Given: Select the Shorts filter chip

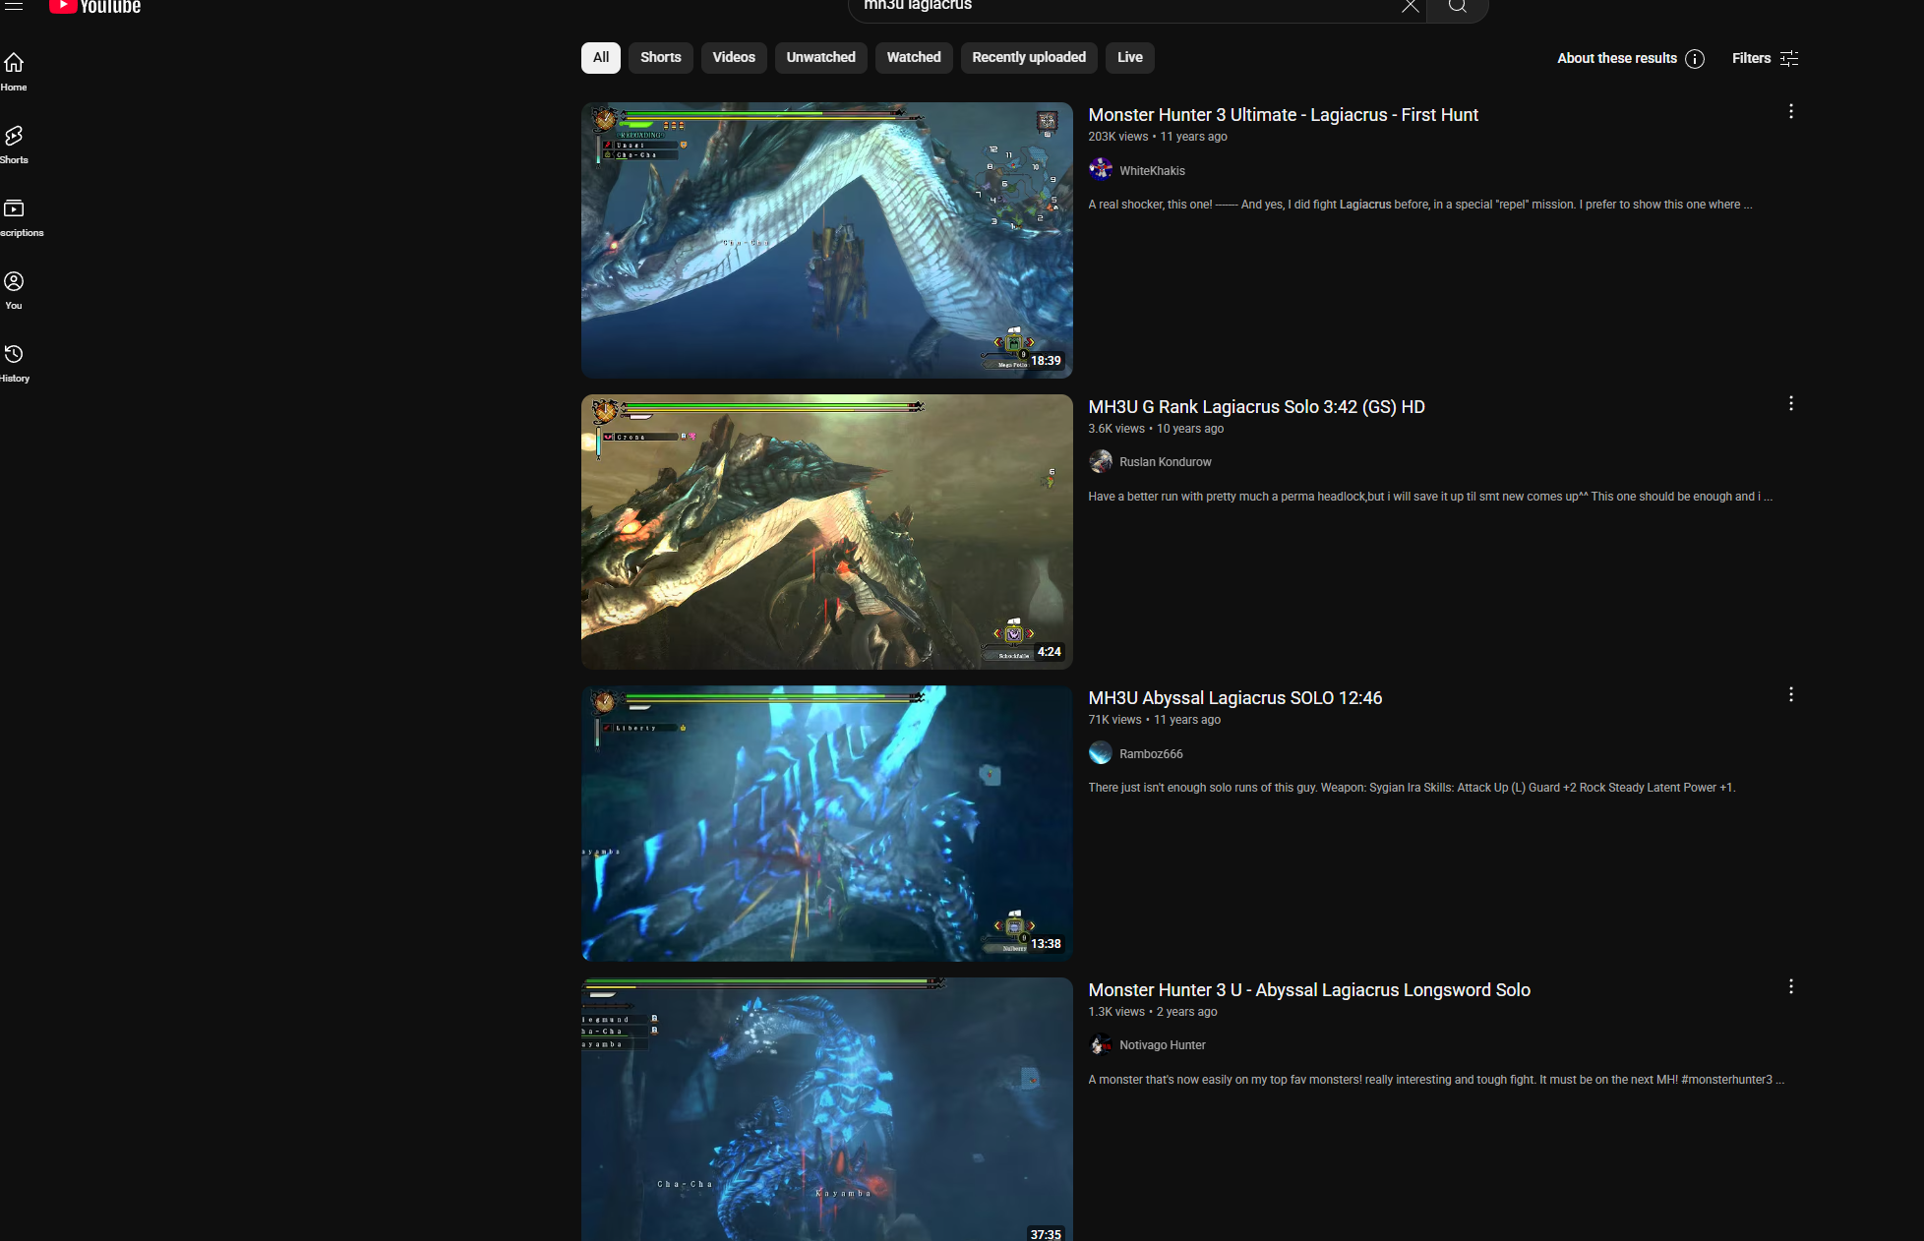Looking at the screenshot, I should pos(661,58).
